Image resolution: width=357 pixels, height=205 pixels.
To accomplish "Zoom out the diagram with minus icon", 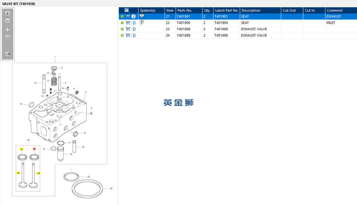I will 8,21.
